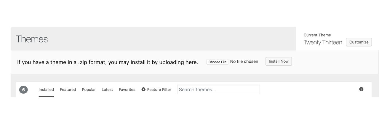Click the Choose File button
This screenshot has height=130, width=387.
coord(218,62)
